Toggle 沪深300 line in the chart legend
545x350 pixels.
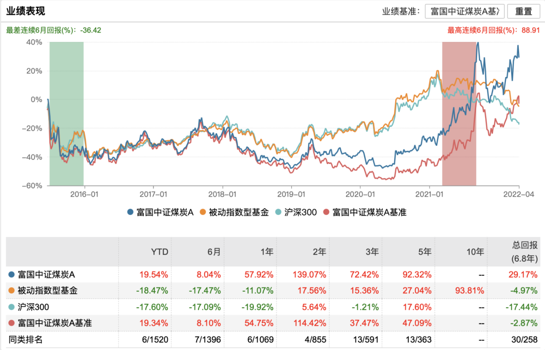[x=296, y=212]
